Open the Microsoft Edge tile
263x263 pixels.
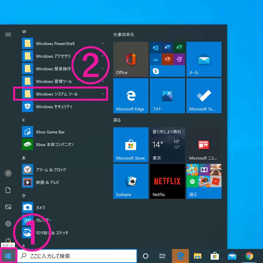click(131, 96)
